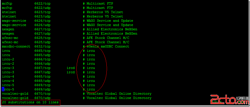Click "afesc-mc" on the 6628/tcp row
250x107 pixels.
[x=10, y=38]
